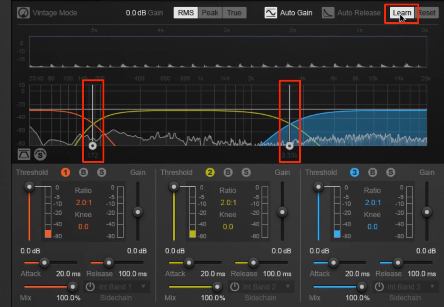Select Peak detection mode
The height and width of the screenshot is (307, 444).
click(x=210, y=13)
